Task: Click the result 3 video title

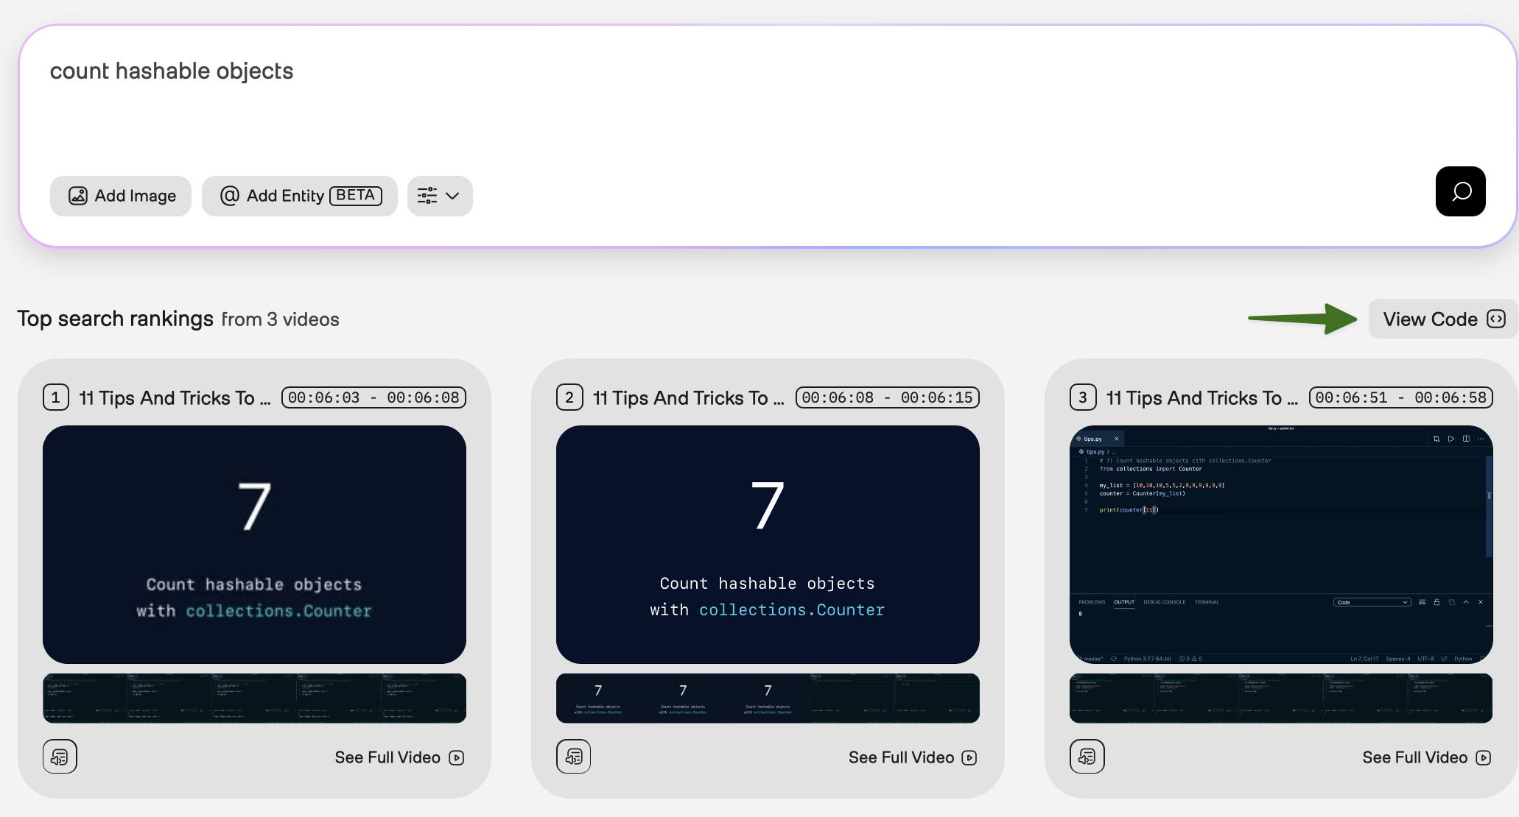Action: click(1201, 398)
